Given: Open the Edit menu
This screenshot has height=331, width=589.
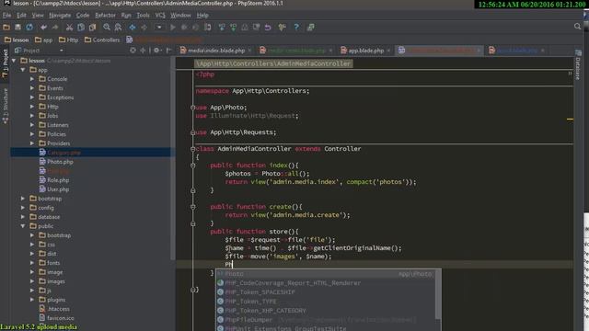Looking at the screenshot, I should click(21, 16).
